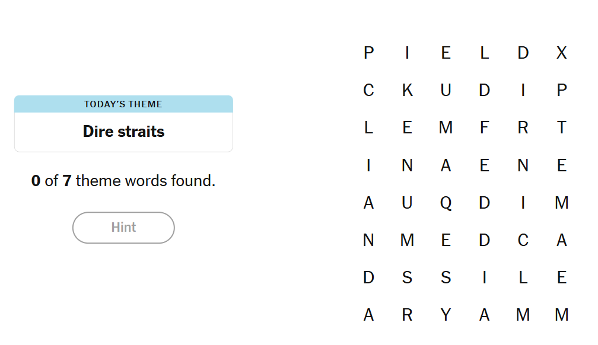Tap the R between F and T

point(523,127)
